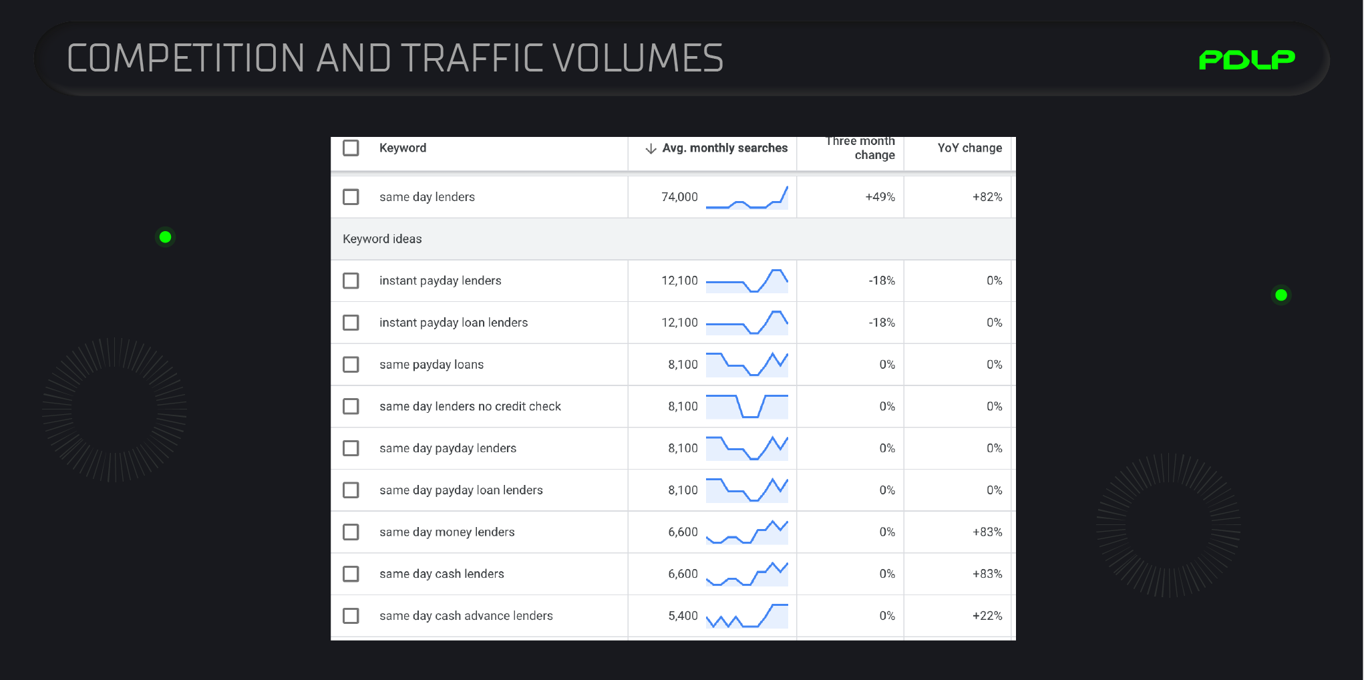Sort by Avg. monthly searches column header

[725, 148]
